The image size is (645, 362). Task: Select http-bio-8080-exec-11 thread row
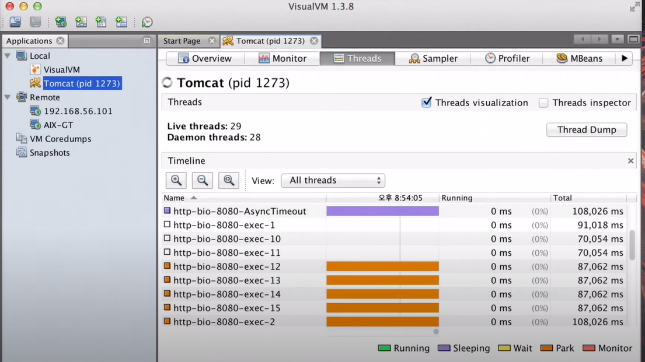[x=394, y=253]
